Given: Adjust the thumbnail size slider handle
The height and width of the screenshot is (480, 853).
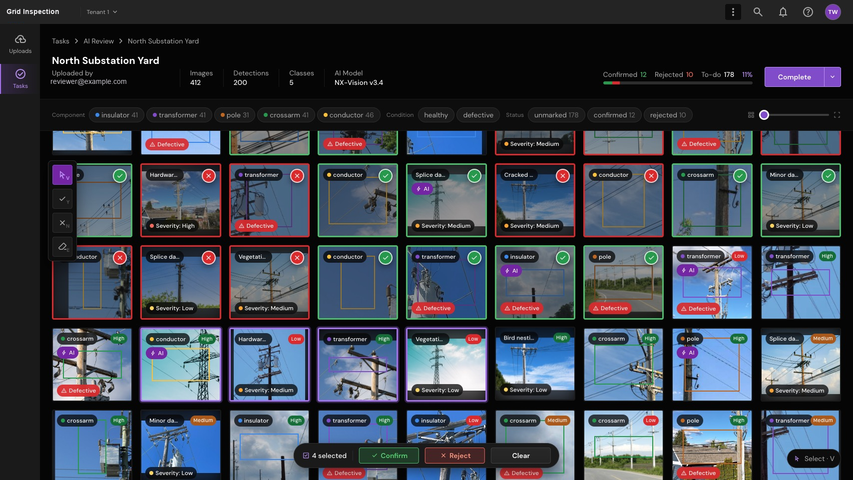Looking at the screenshot, I should (764, 115).
